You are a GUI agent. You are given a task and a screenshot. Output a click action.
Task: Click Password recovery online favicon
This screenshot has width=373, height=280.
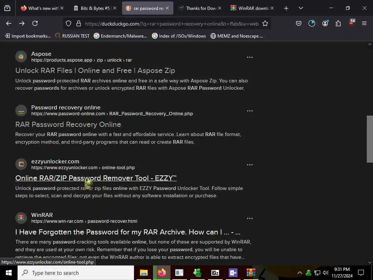21,110
